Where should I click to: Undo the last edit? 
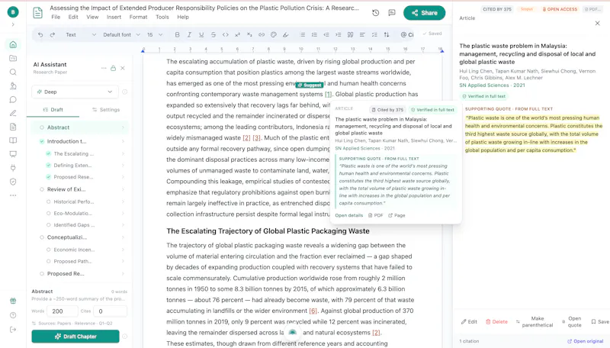40,34
